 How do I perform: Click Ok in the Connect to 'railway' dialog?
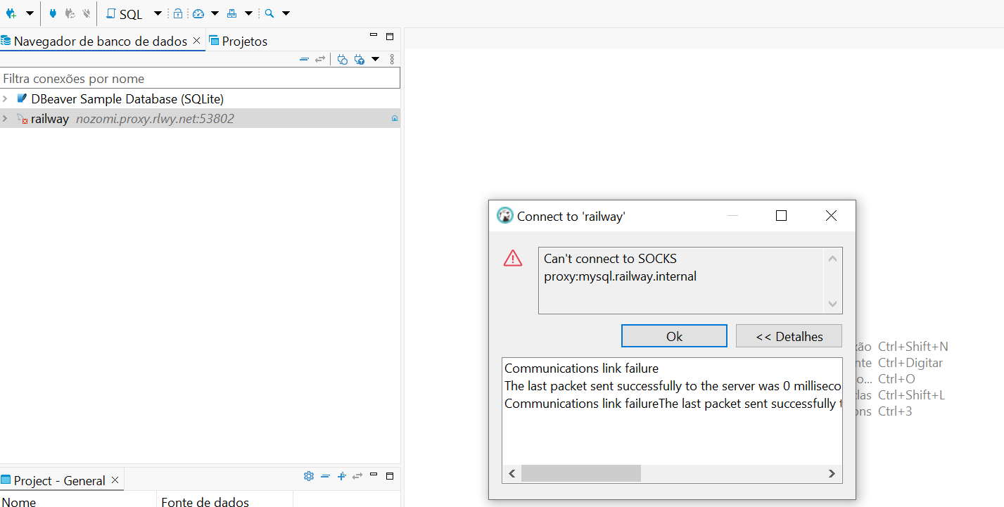coord(674,336)
